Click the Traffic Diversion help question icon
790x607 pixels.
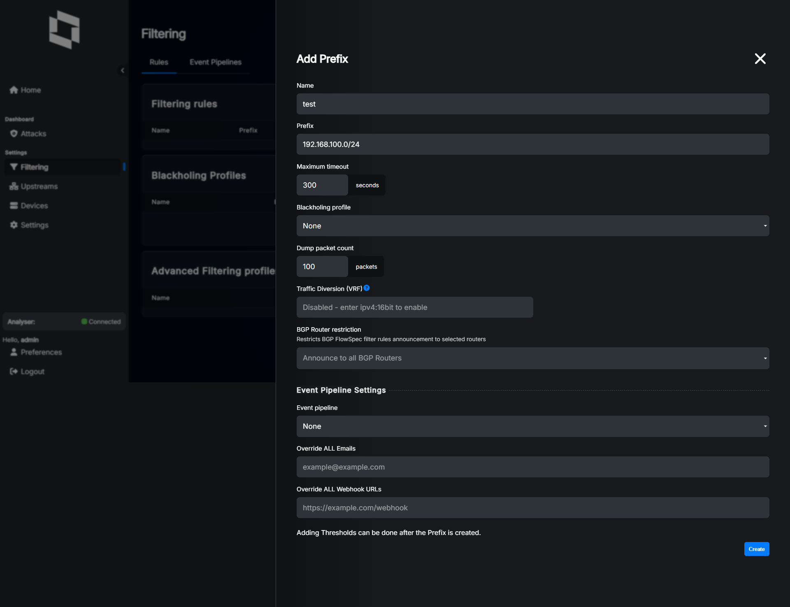[367, 288]
